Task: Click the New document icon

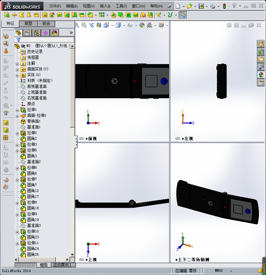Action: pos(178,6)
